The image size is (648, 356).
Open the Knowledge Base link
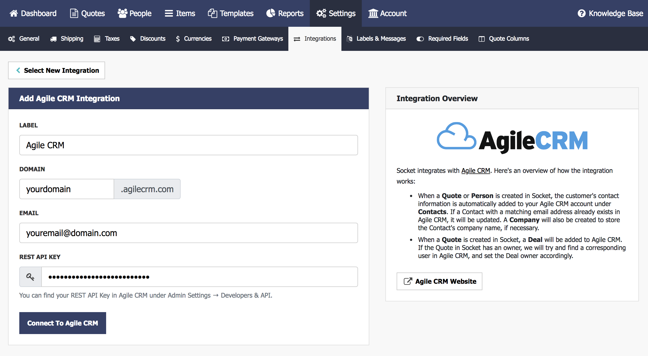pos(610,13)
